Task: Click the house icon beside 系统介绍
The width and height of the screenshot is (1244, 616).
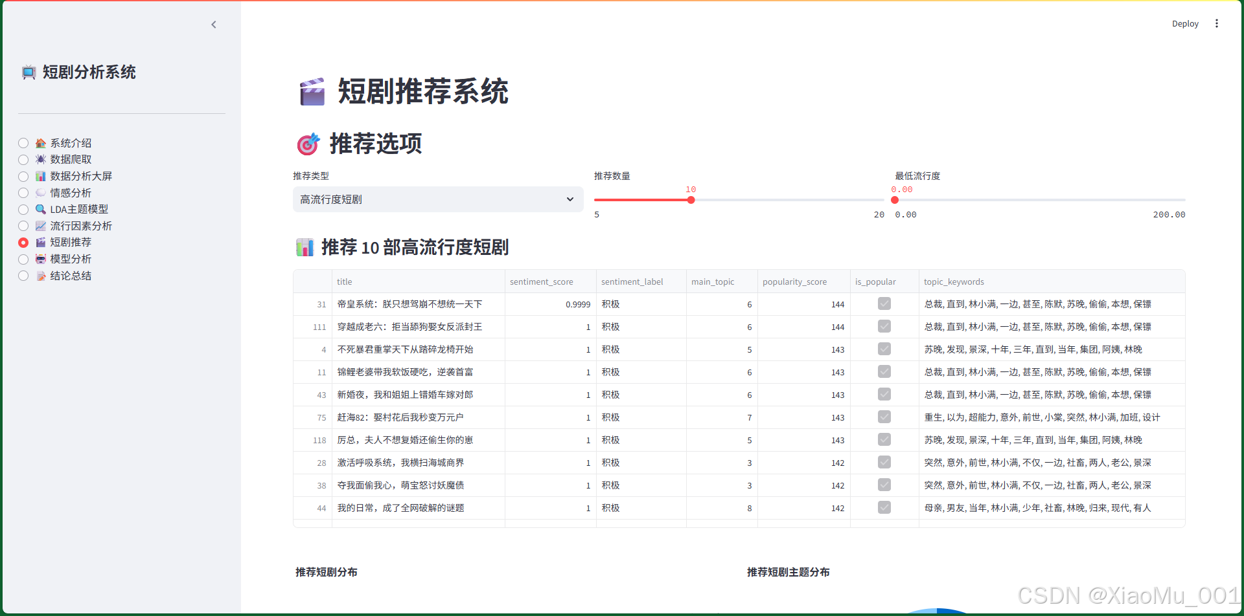Action: 40,143
